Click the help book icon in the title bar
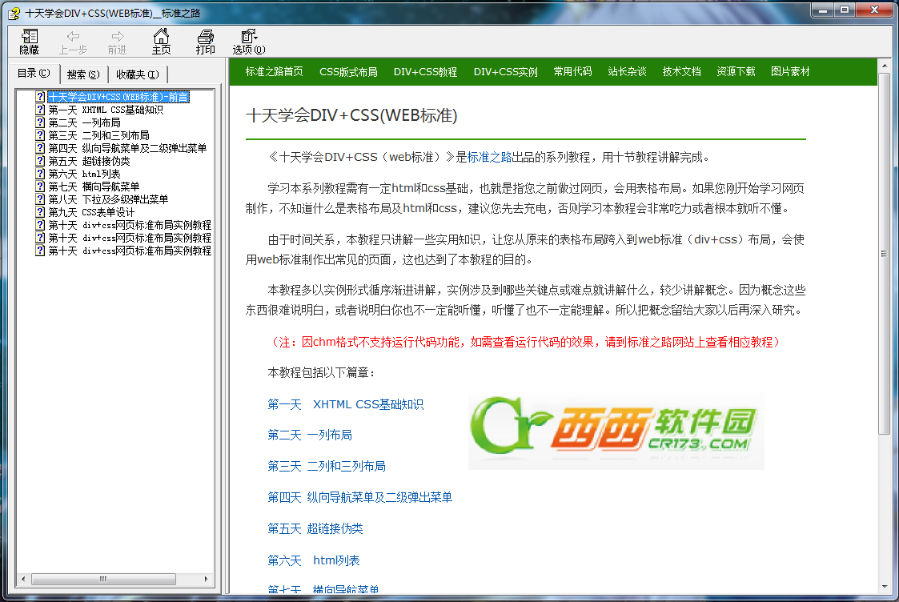 (12, 10)
